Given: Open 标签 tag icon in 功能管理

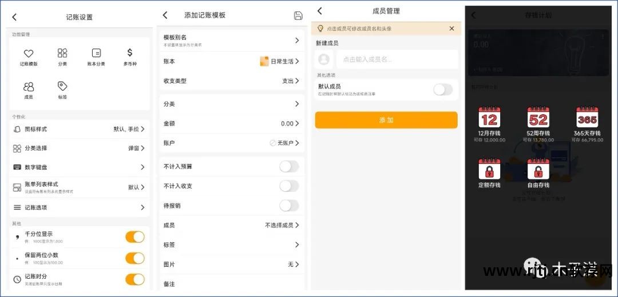Looking at the screenshot, I should point(62,86).
